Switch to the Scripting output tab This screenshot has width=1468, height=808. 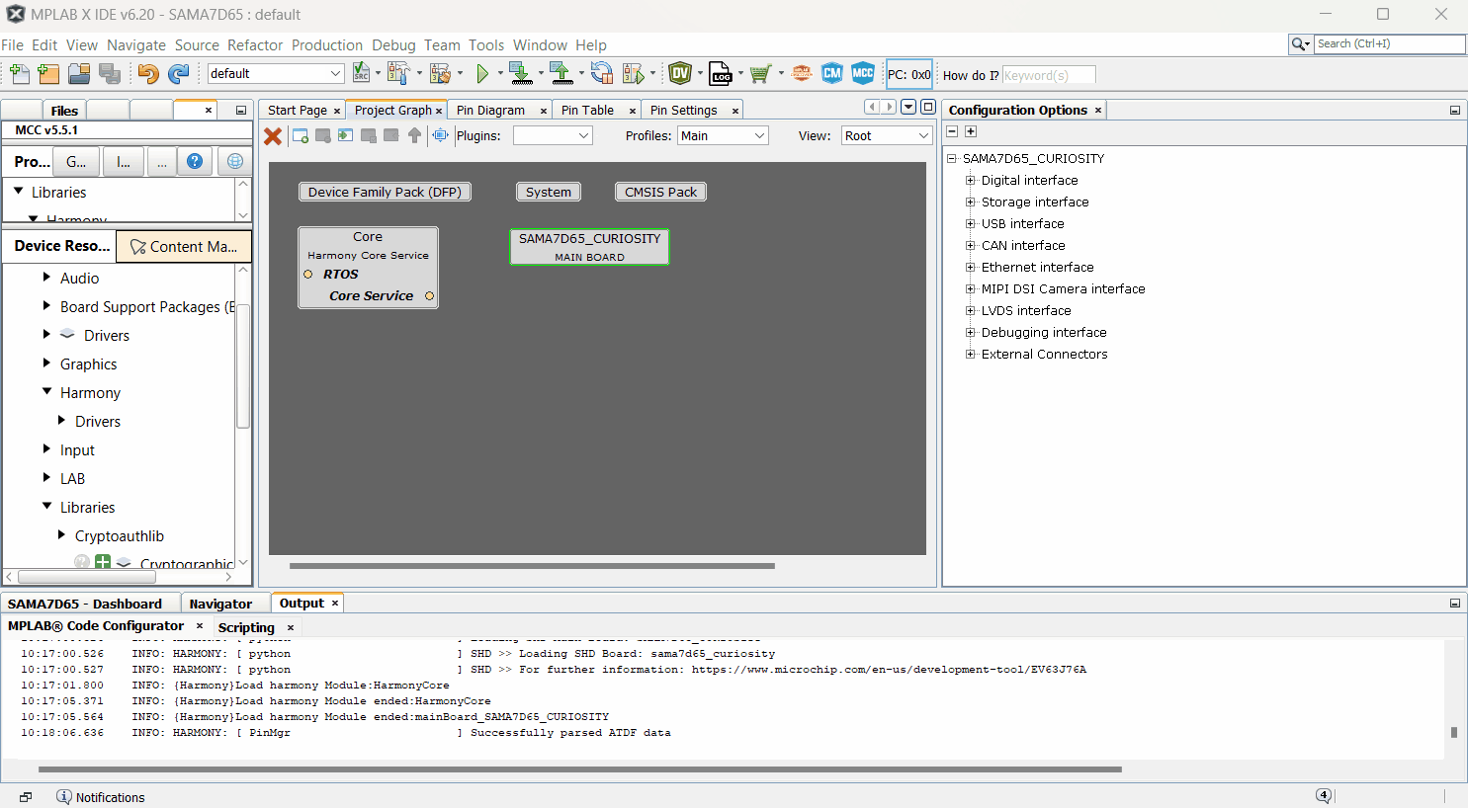pos(246,627)
